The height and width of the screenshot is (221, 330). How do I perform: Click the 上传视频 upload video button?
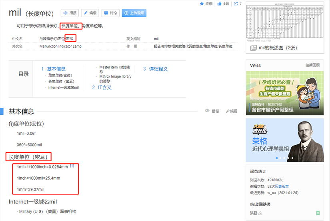click(134, 13)
